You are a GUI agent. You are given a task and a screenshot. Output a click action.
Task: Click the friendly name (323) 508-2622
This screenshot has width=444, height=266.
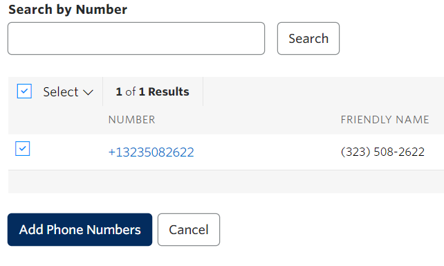[x=382, y=152]
